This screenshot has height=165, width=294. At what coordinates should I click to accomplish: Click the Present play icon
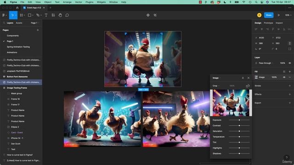[x=279, y=15]
